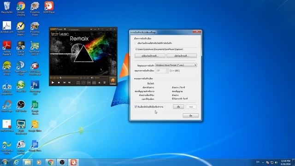Open TeamSpeak 3 Client desktop shortcut
Viewport: 295px width, 166px height.
pyautogui.click(x=21, y=68)
